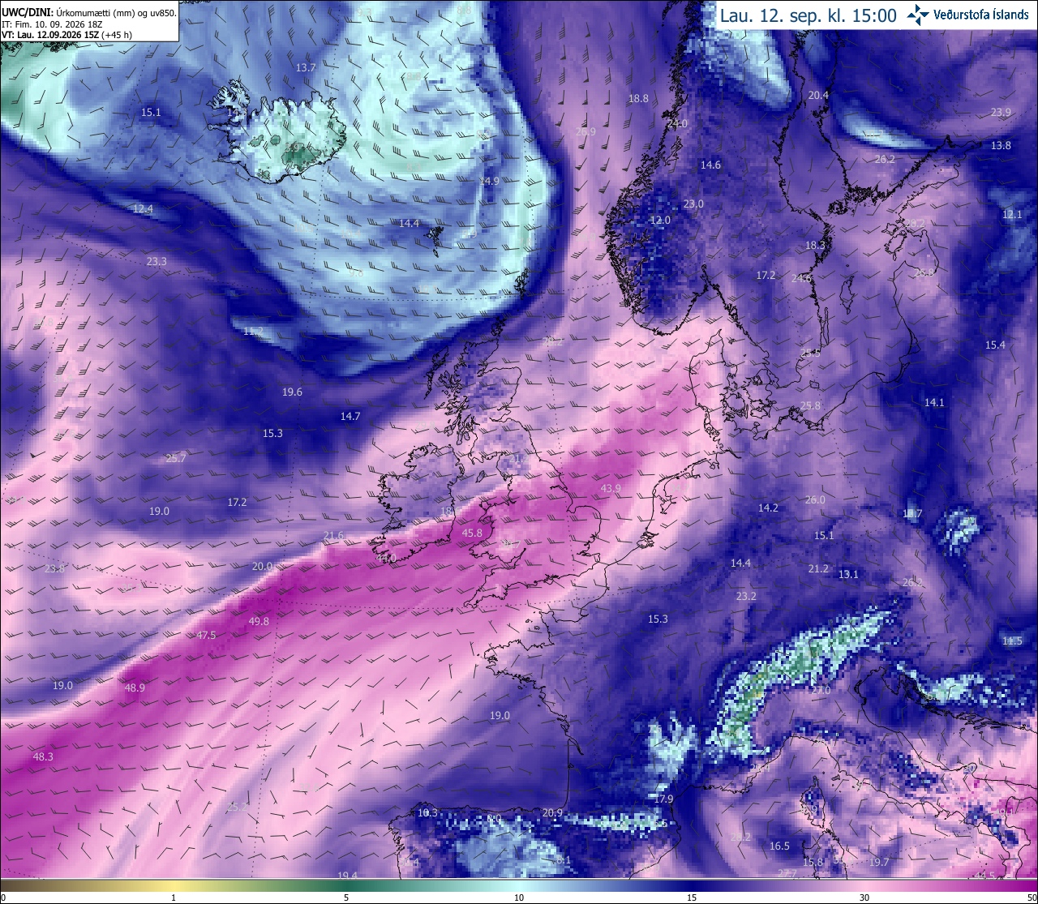Pick the green section of the color scale near 5
Viewport: 1038px width, 904px height.
pyautogui.click(x=346, y=885)
